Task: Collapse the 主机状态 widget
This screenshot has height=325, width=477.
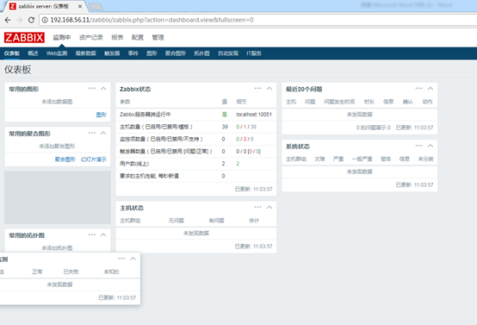Action: (269, 207)
